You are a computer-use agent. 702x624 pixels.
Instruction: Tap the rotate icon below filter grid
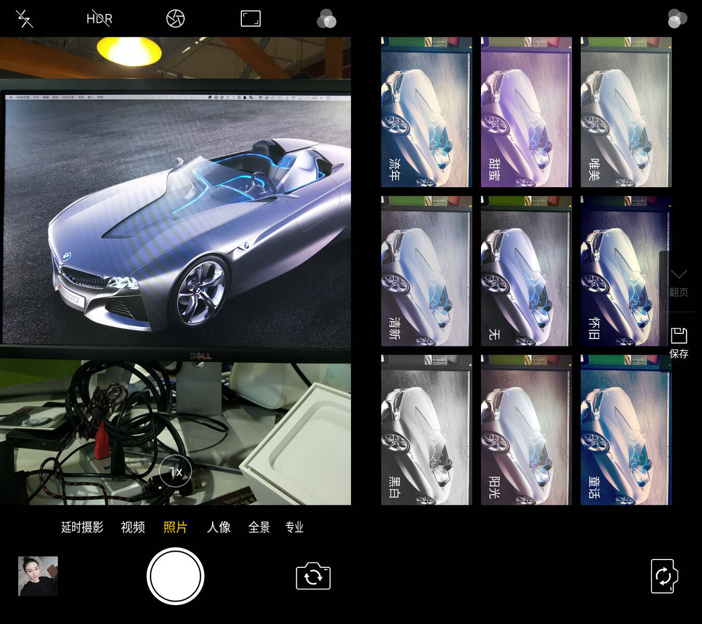[x=664, y=576]
